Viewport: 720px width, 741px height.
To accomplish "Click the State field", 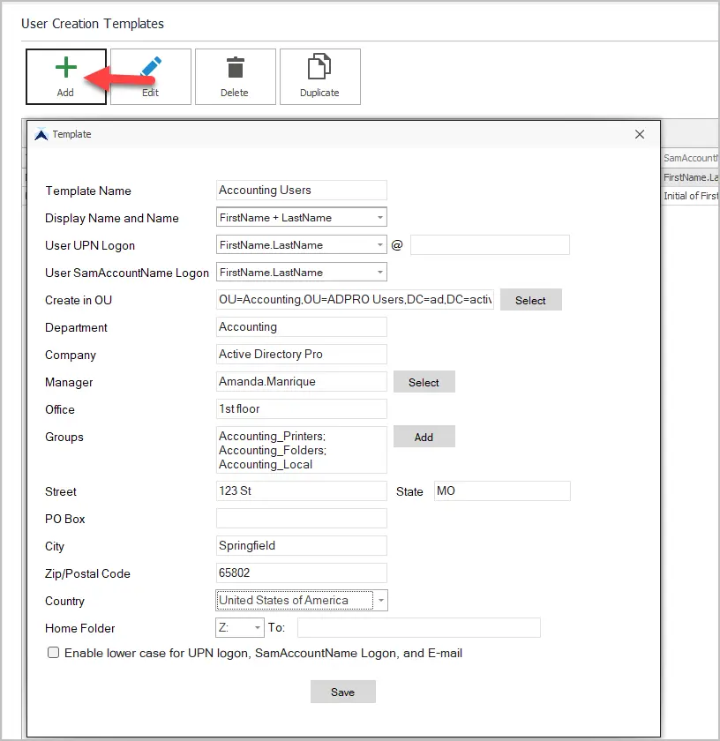I will 502,491.
